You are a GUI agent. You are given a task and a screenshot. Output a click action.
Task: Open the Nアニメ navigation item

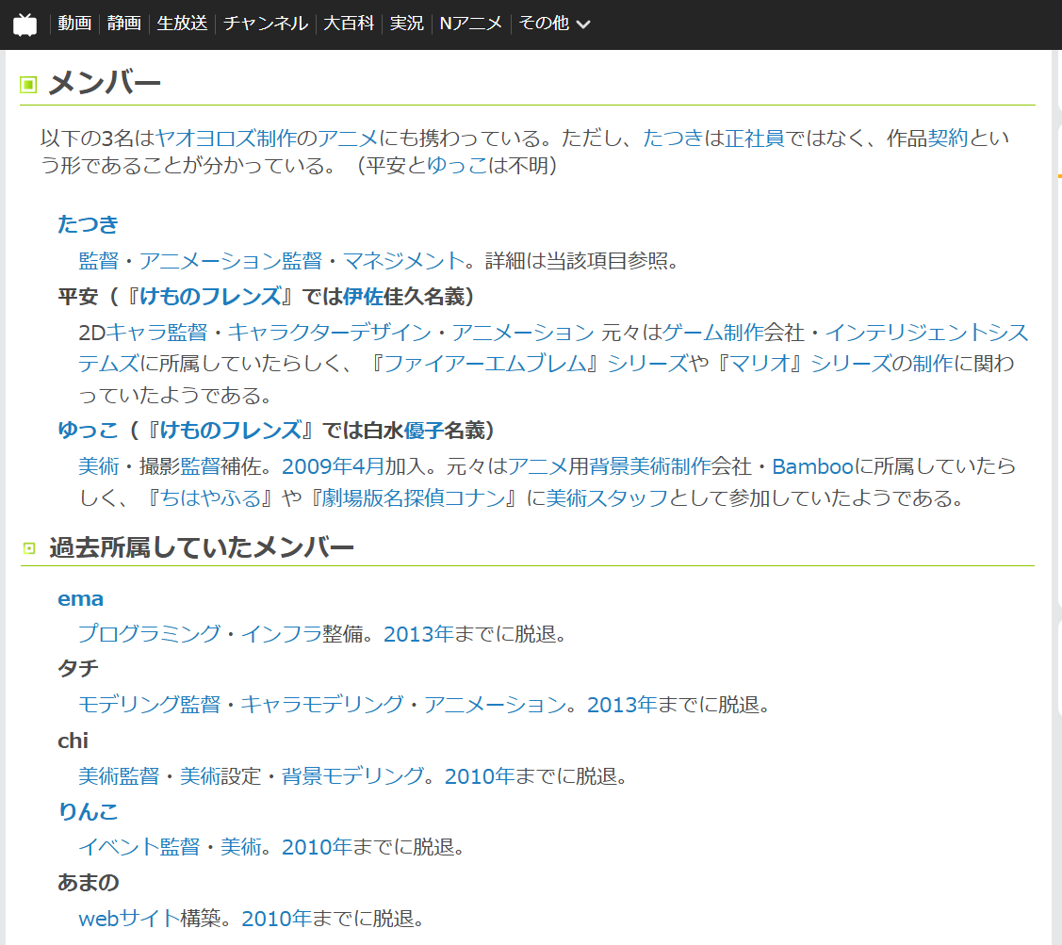click(471, 24)
